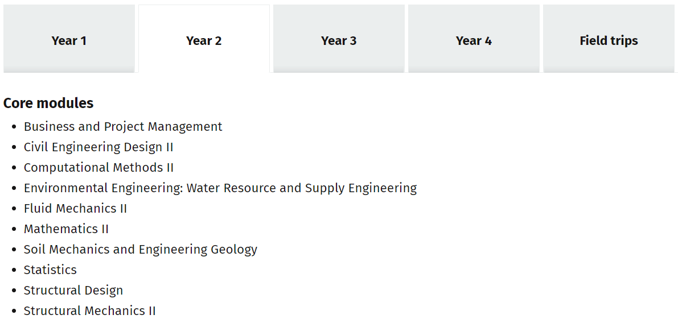The height and width of the screenshot is (323, 678).
Task: Click the bullet point before Statistics
Action: pyautogui.click(x=14, y=271)
